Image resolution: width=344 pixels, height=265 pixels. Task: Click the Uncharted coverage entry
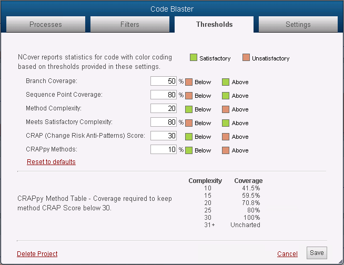(x=245, y=225)
